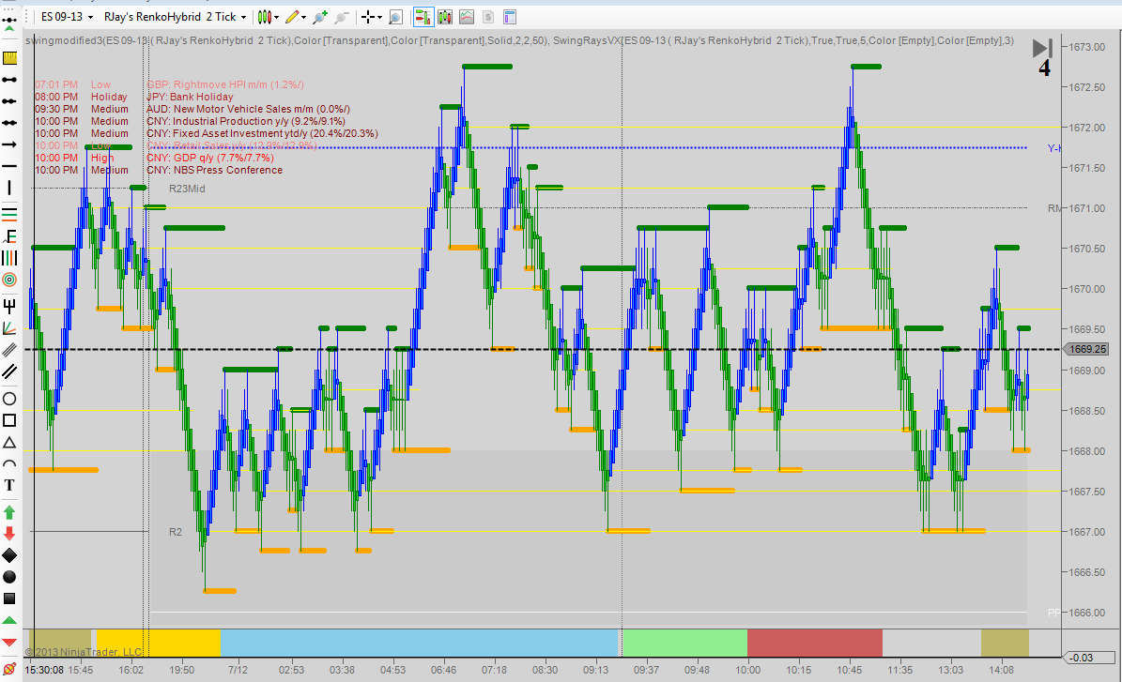Select the Gann Fan tool
Viewport: 1122px width, 682px height.
(x=9, y=328)
